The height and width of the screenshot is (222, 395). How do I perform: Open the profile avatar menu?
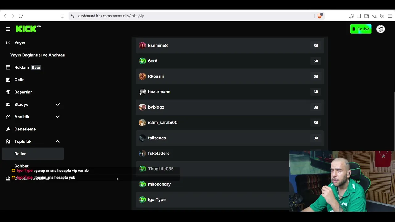click(380, 29)
